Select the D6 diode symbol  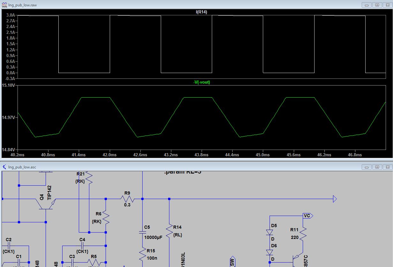270,252
